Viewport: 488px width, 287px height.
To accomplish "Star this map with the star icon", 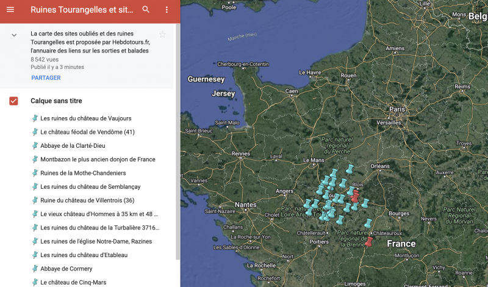I will click(x=162, y=35).
